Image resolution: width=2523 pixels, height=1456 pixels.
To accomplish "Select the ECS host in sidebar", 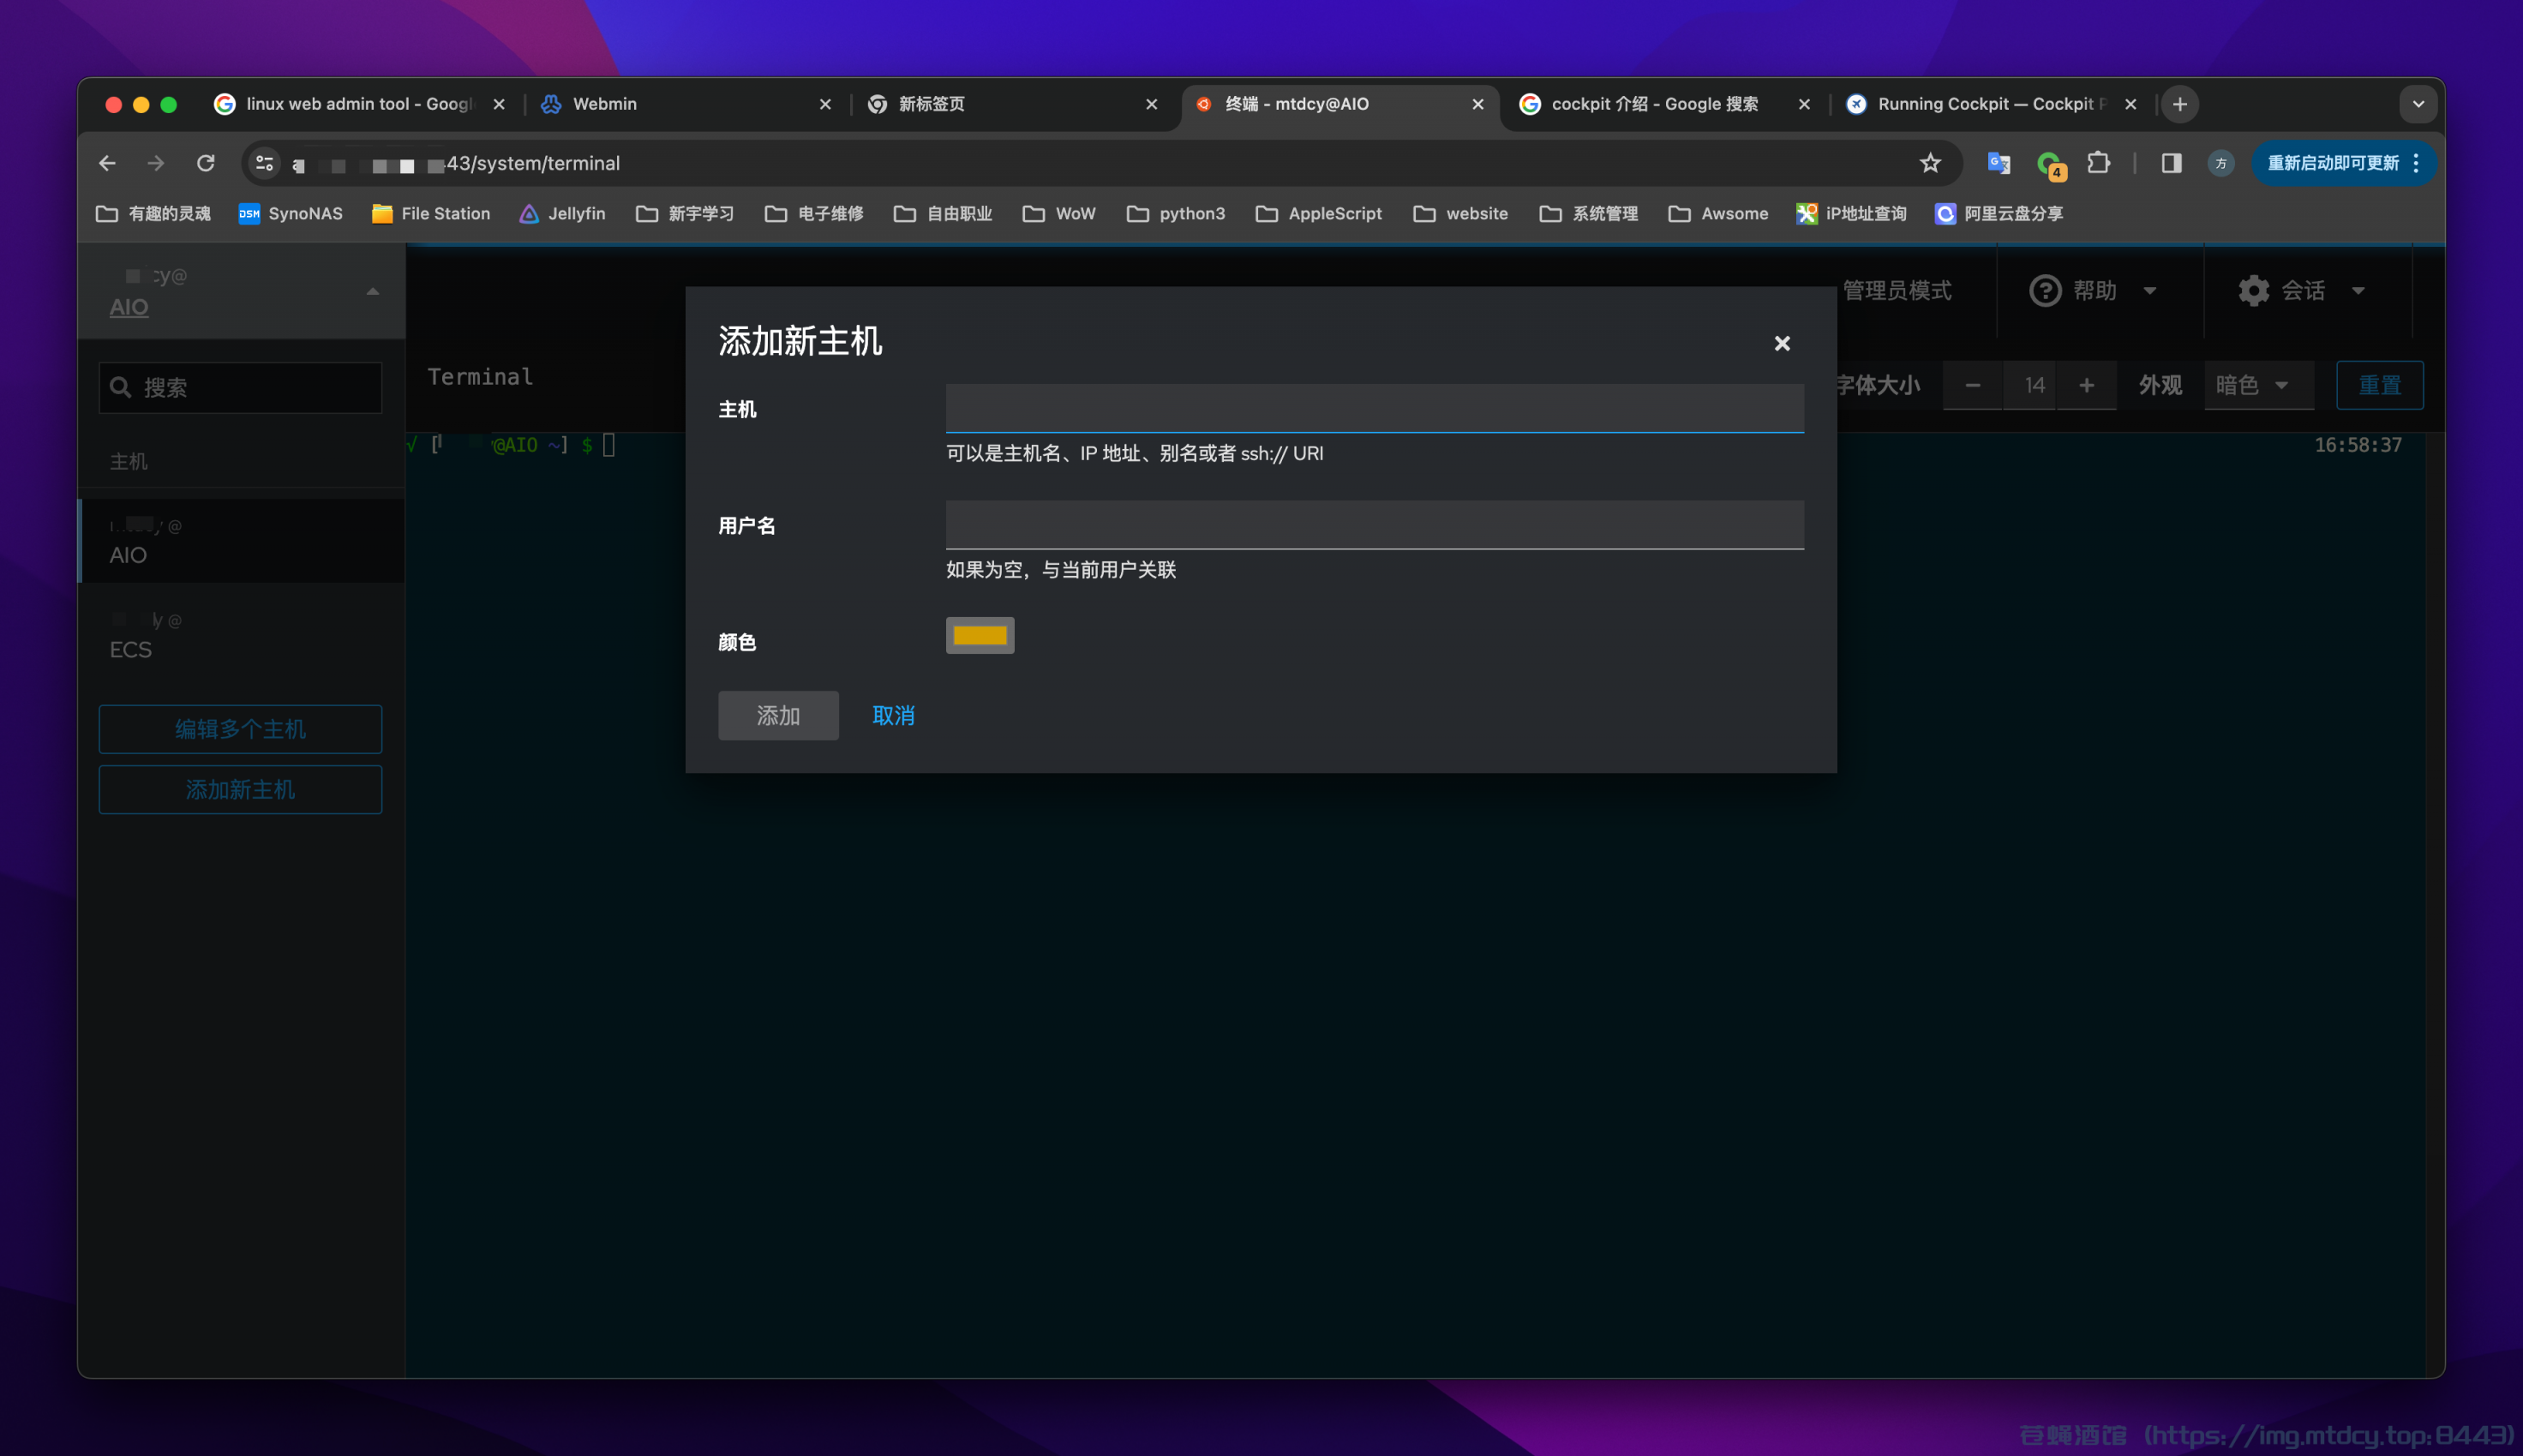I will [x=242, y=635].
